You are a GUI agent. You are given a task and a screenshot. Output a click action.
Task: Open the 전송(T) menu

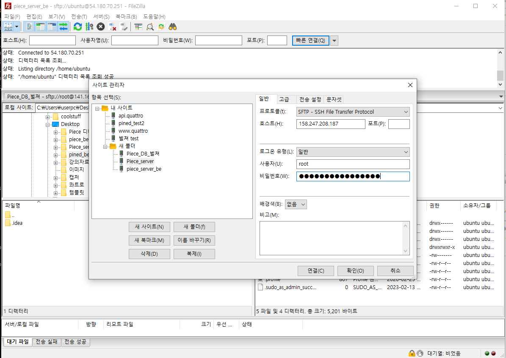point(79,17)
